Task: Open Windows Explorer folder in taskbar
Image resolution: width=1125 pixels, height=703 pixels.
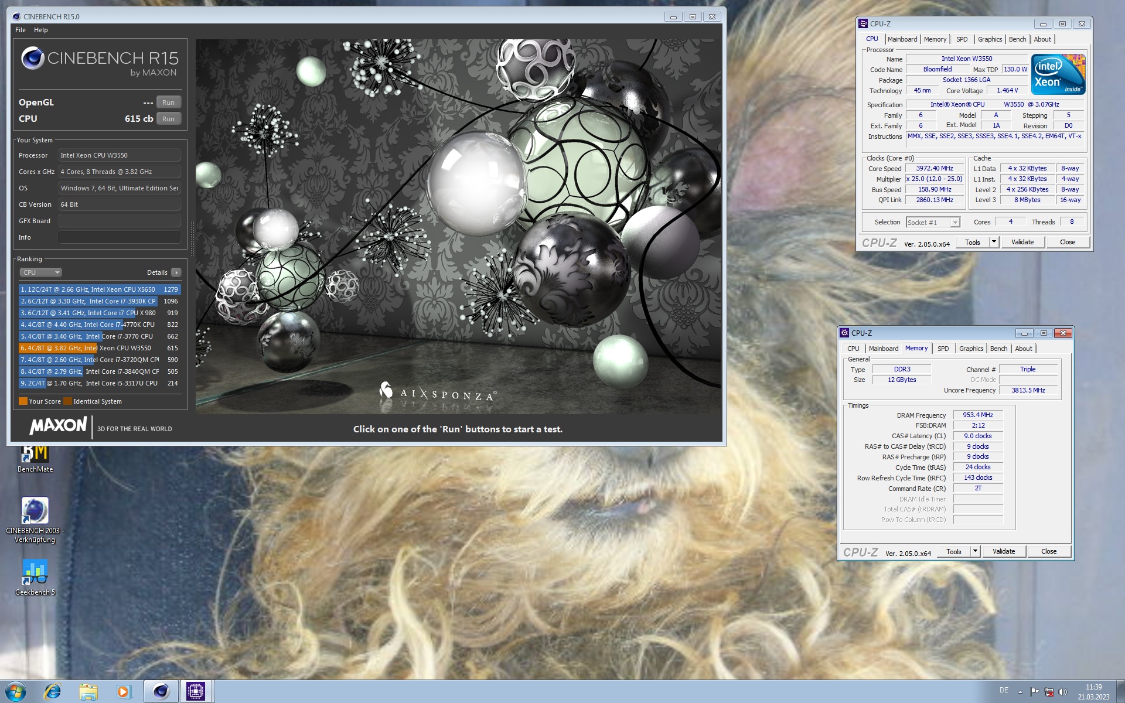Action: coord(88,692)
